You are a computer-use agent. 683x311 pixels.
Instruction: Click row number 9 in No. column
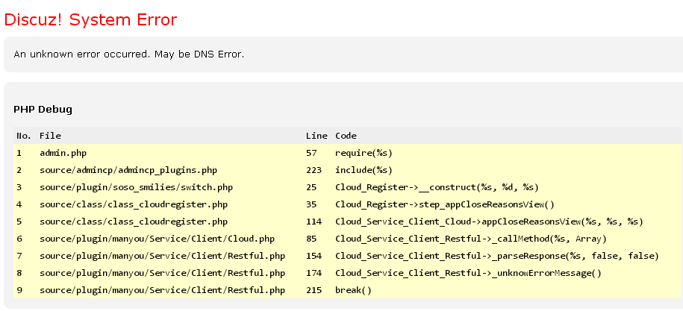(19, 290)
